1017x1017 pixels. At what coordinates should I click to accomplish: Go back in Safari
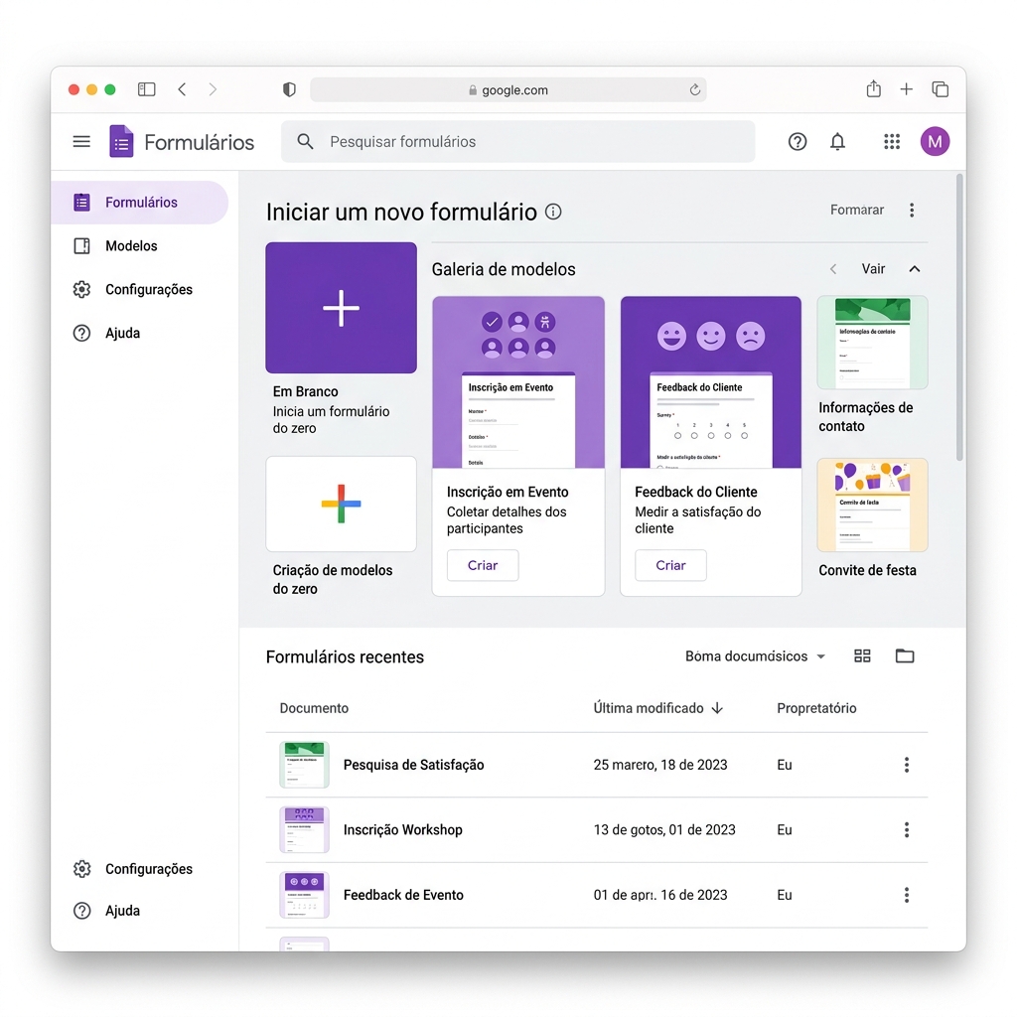183,89
